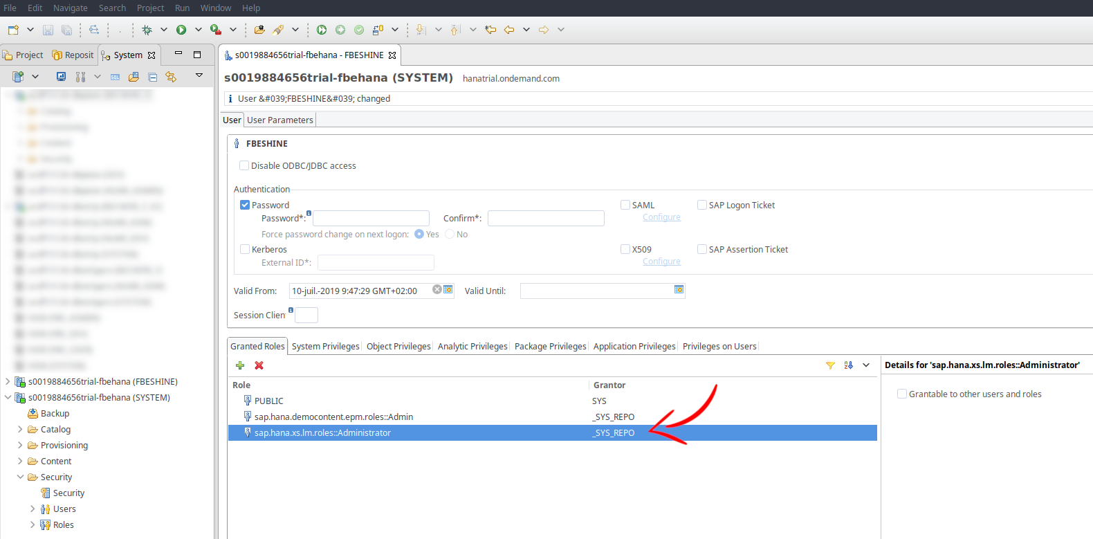The image size is (1093, 539).
Task: Click in the Confirm password field
Action: 546,219
